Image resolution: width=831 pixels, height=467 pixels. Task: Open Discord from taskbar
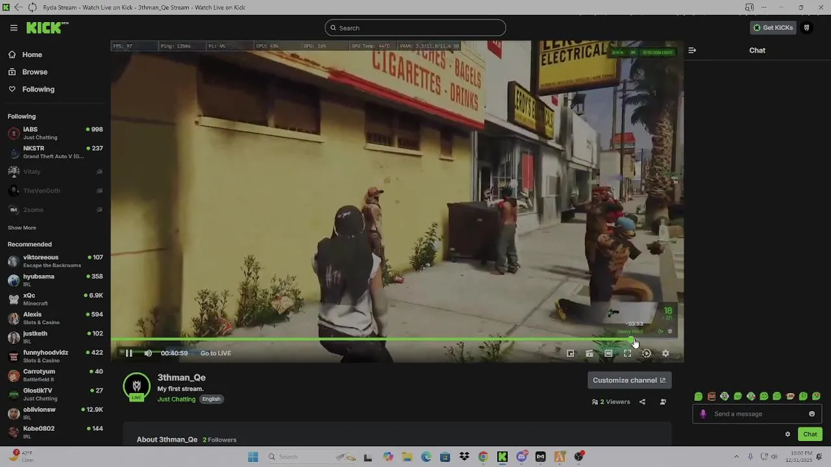(521, 457)
